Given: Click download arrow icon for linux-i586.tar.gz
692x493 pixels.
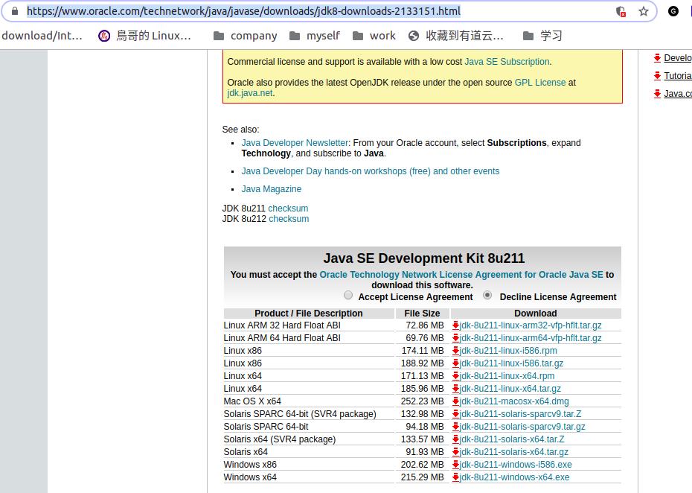Looking at the screenshot, I should click(x=455, y=363).
